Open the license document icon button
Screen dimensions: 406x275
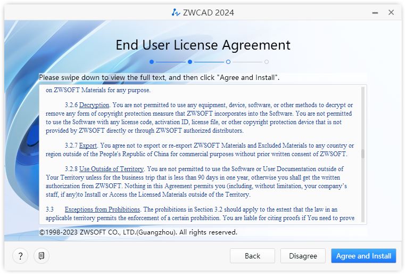tap(41, 256)
